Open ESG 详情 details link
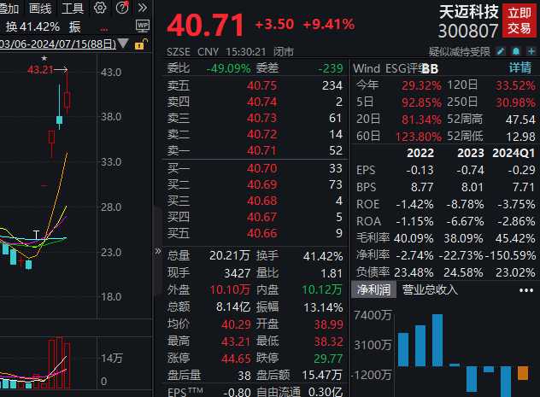This screenshot has height=397, width=540. 520,67
